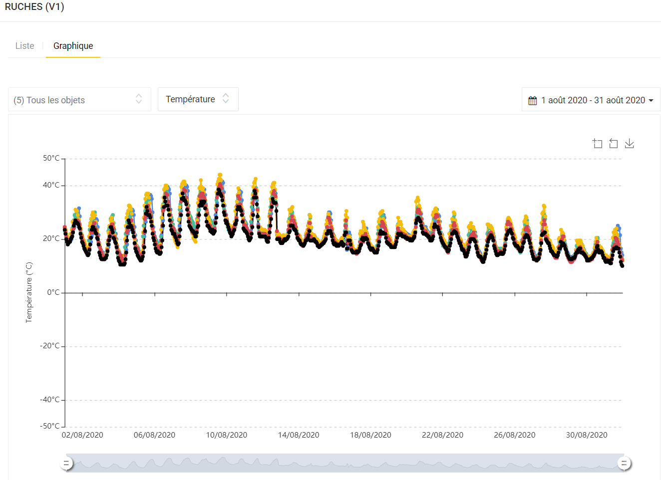
Task: Reset the chart zoom level
Action: [x=614, y=144]
